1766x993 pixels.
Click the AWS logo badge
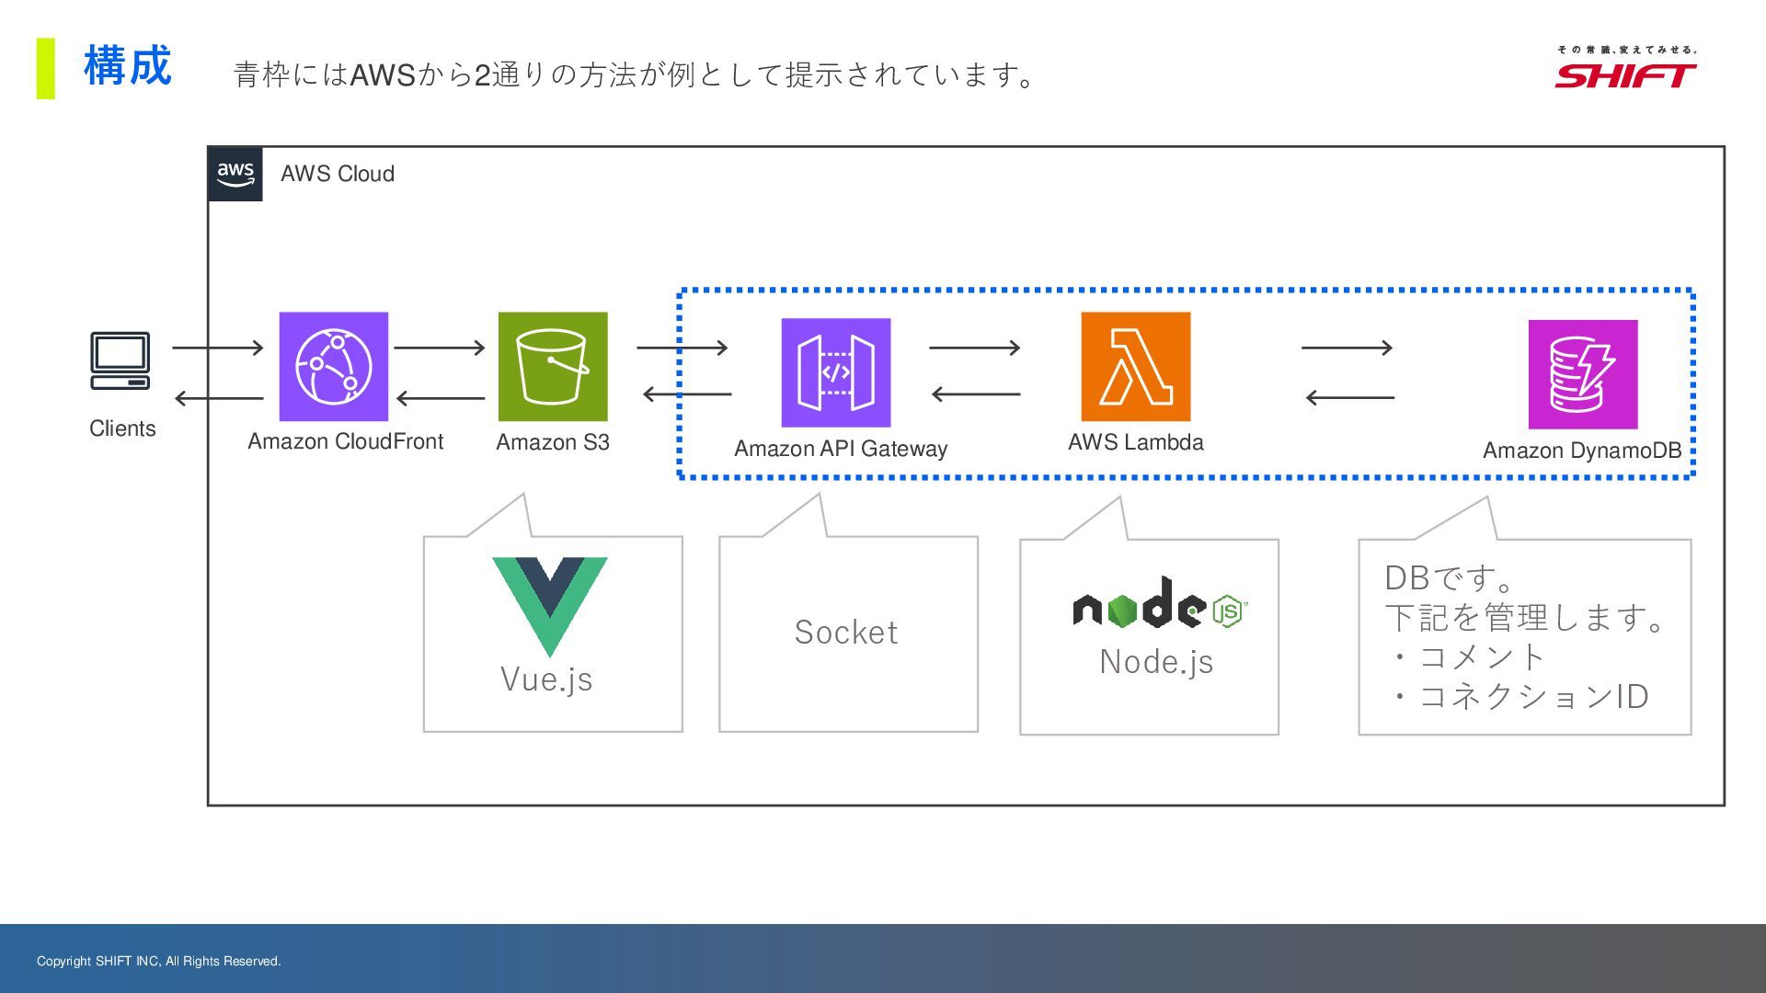[235, 174]
